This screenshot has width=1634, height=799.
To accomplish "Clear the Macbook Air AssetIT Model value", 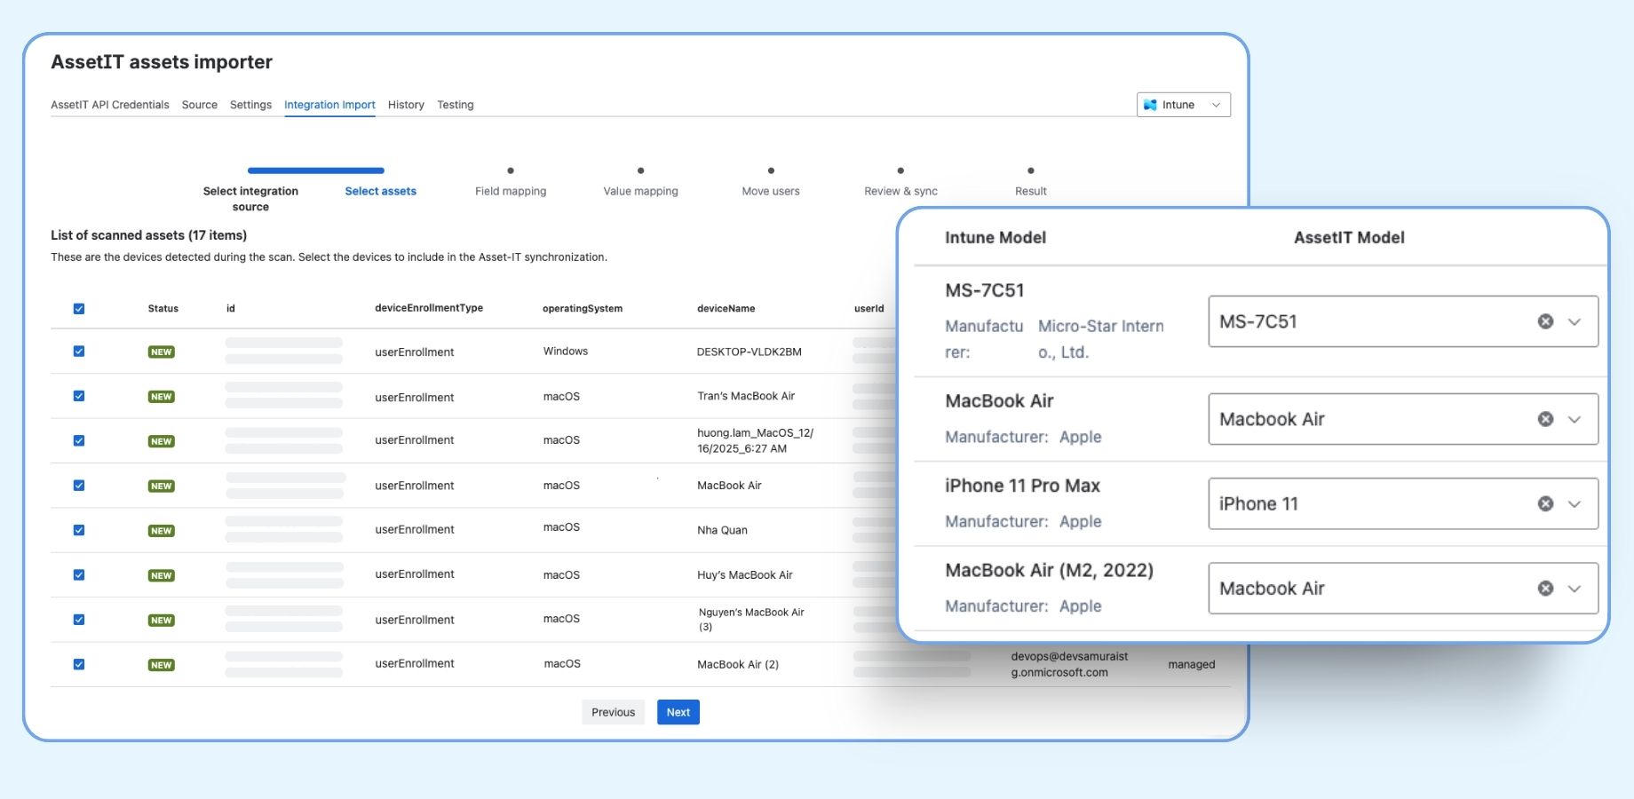I will 1545,419.
